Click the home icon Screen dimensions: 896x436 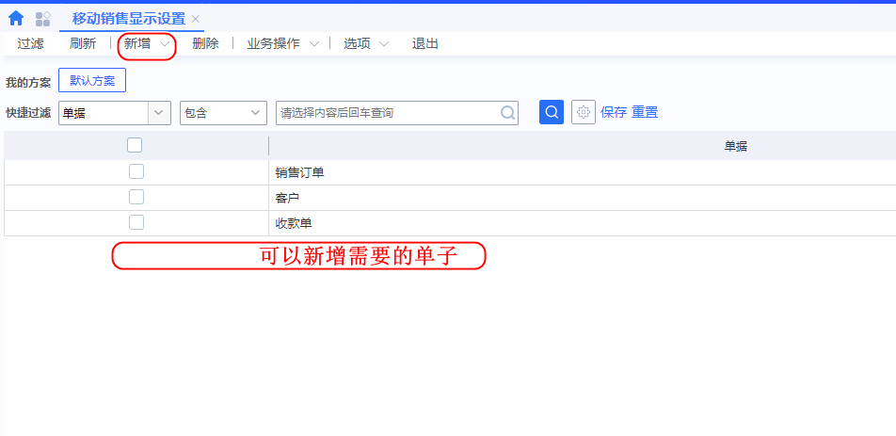[x=16, y=18]
